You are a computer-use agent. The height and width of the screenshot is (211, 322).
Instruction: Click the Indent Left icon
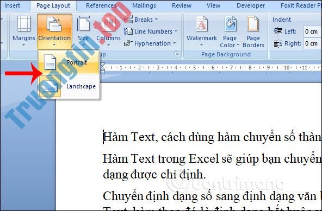click(x=278, y=31)
